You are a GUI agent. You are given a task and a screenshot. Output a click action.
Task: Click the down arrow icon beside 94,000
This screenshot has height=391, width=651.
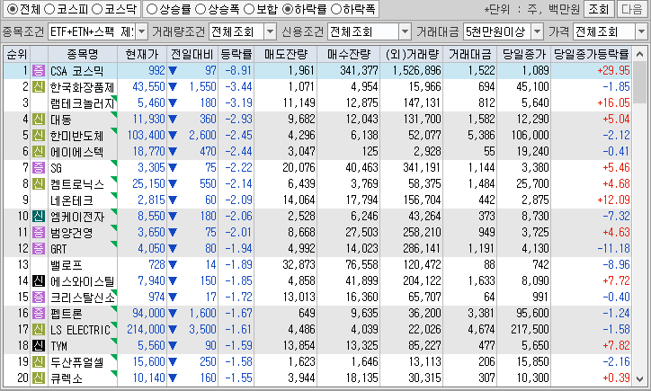[x=173, y=314]
